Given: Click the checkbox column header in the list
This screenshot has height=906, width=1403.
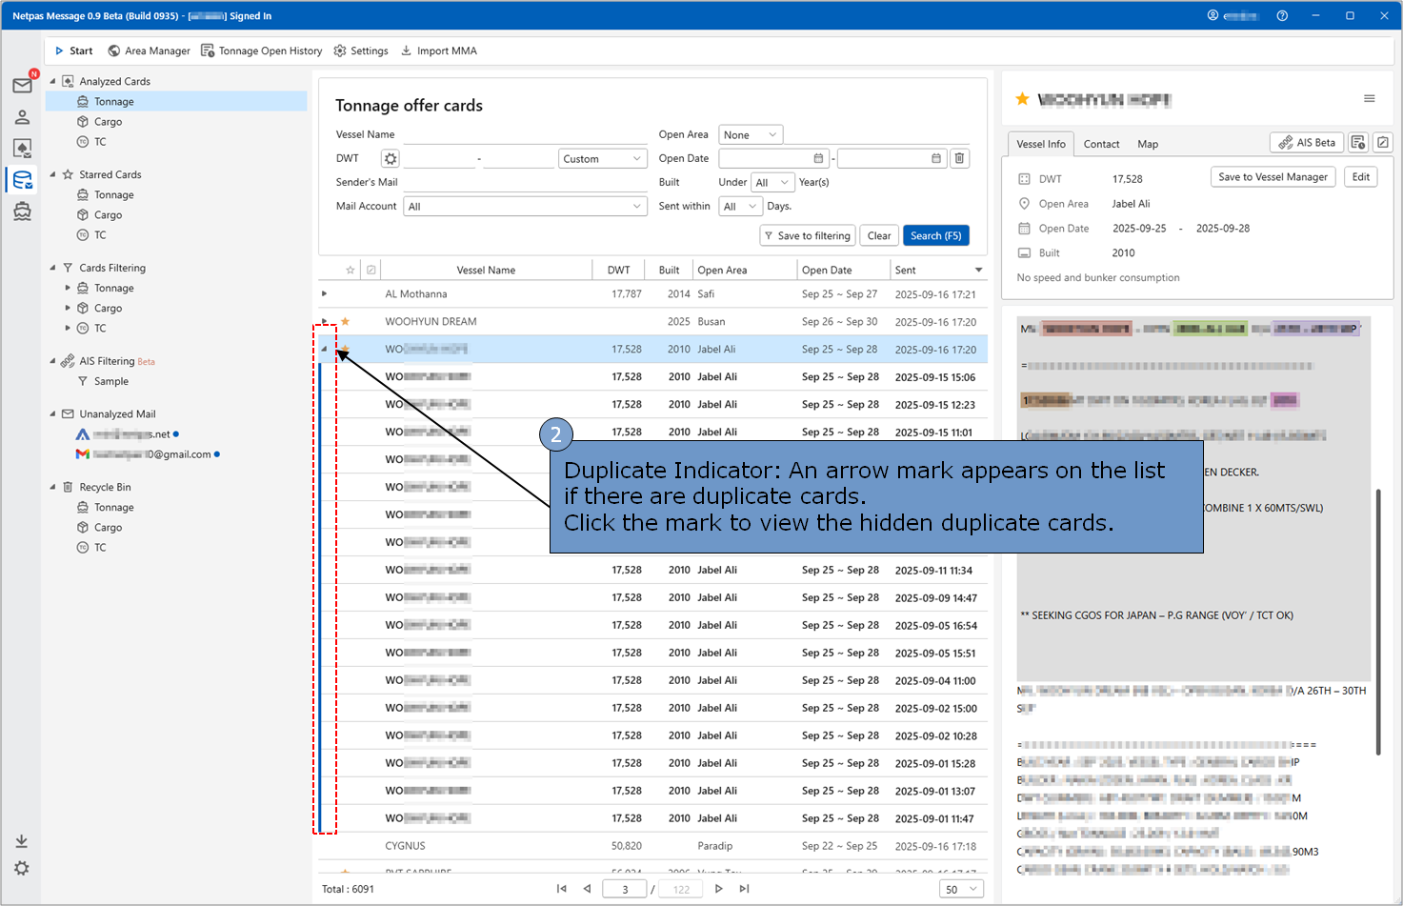Looking at the screenshot, I should click(371, 271).
